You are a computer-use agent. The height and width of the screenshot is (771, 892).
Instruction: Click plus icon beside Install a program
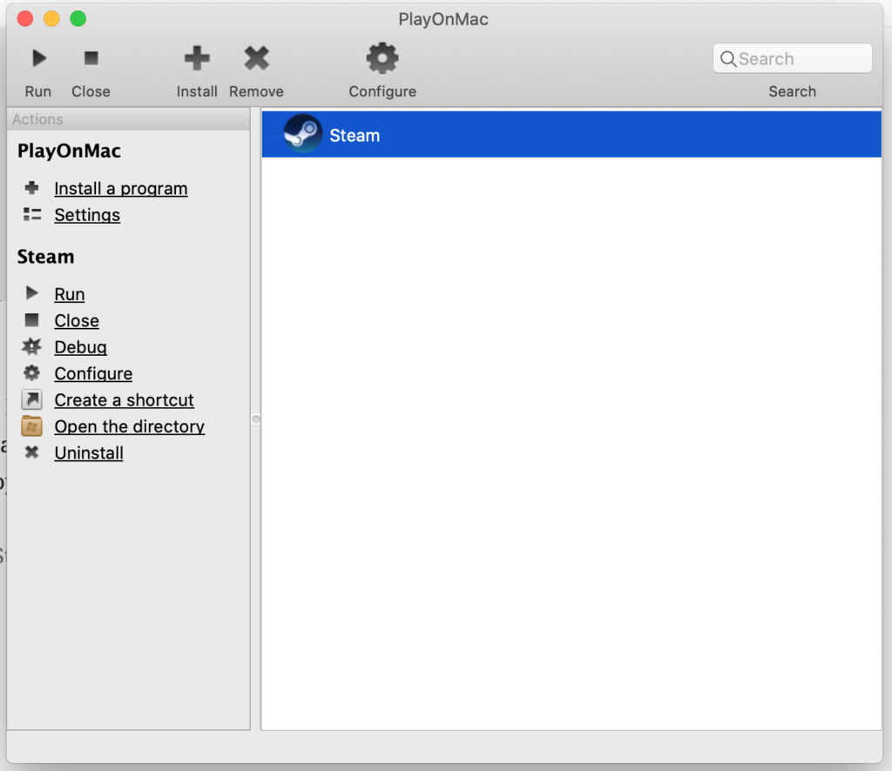[x=32, y=187]
